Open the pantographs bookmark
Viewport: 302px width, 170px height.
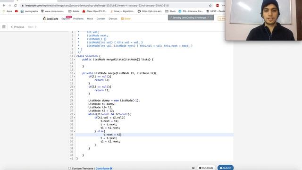click(x=29, y=11)
